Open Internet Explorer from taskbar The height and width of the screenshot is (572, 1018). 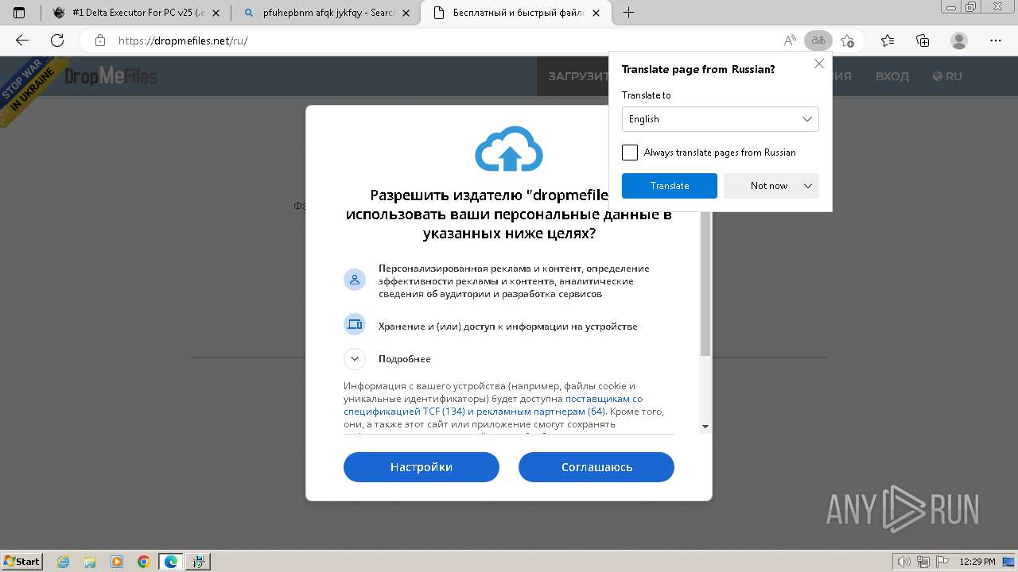pyautogui.click(x=64, y=562)
